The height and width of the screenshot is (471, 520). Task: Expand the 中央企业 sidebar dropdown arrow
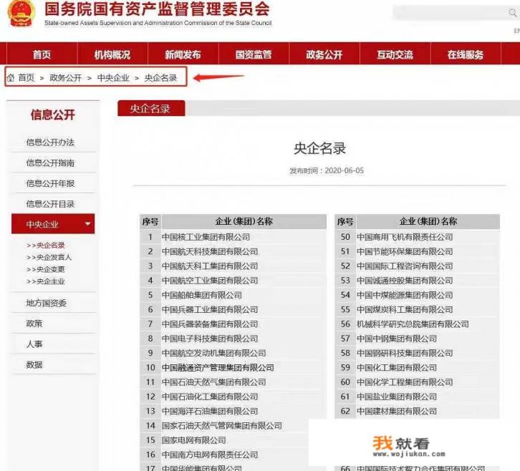tap(88, 224)
